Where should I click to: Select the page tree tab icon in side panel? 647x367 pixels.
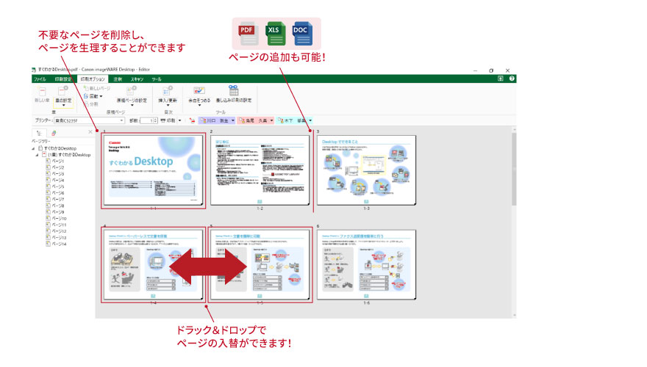(x=39, y=133)
